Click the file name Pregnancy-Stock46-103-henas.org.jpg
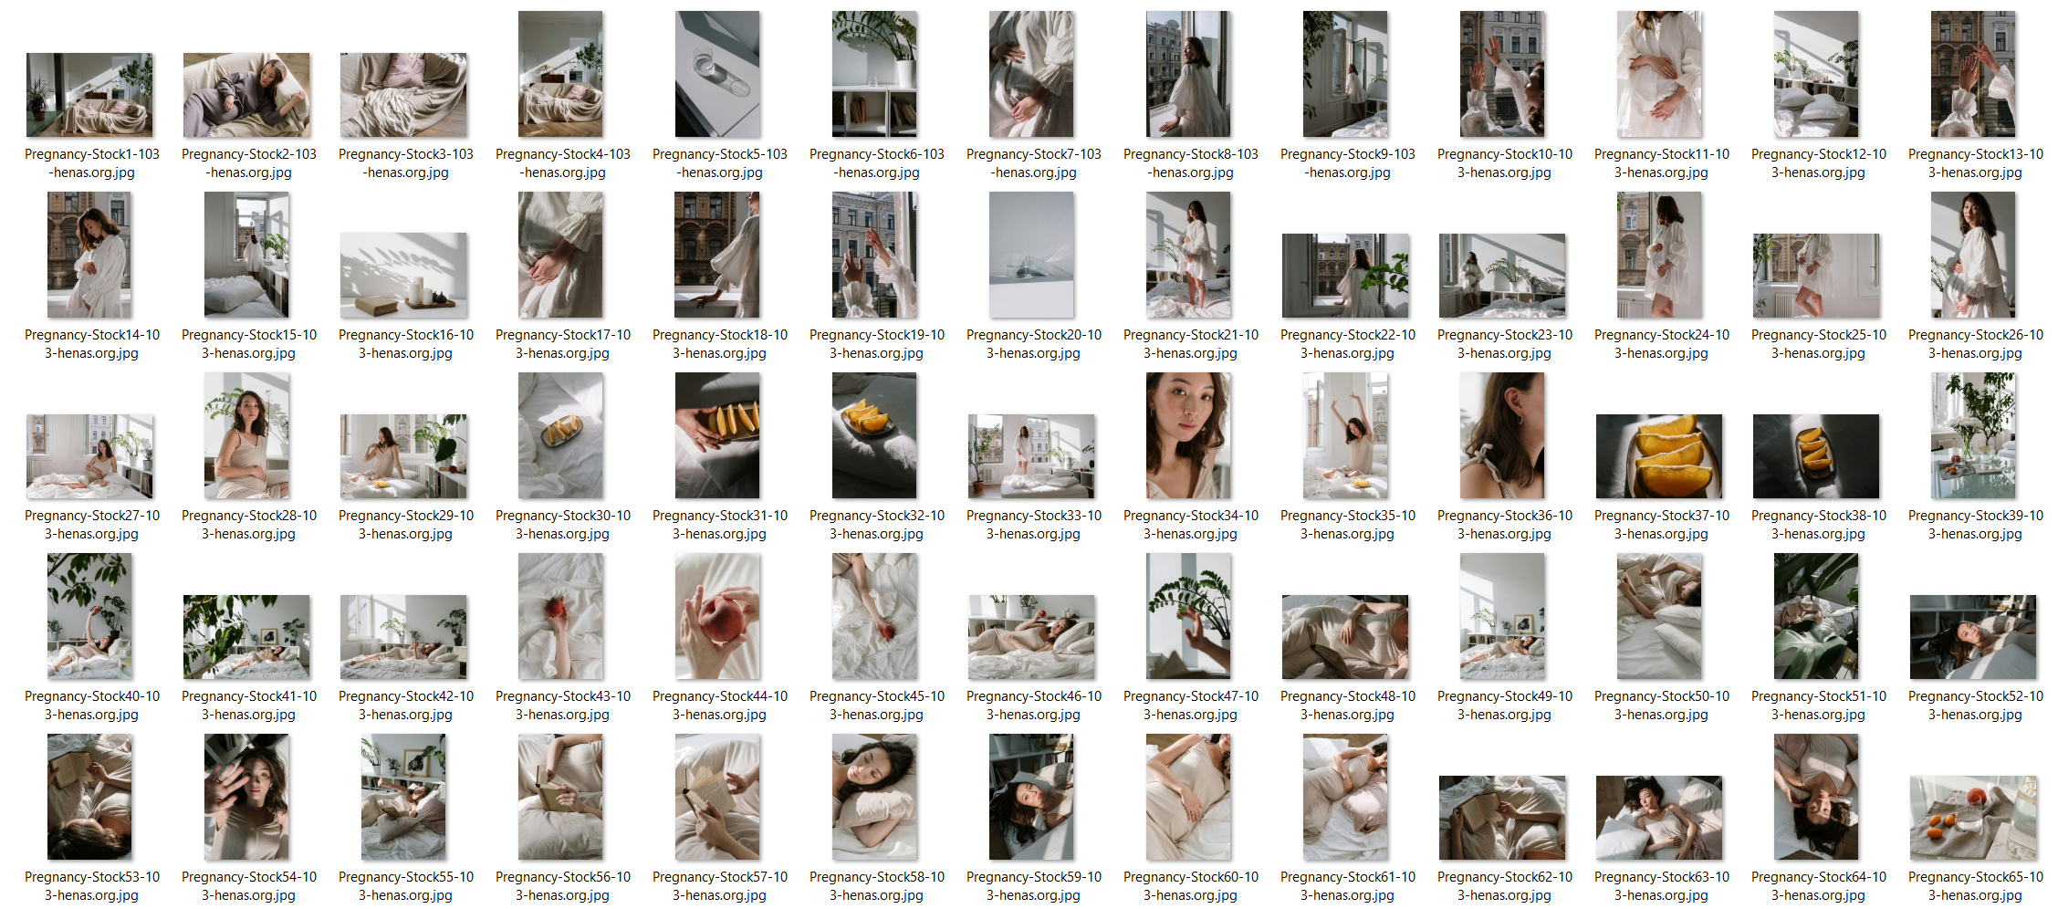Image resolution: width=2058 pixels, height=909 pixels. tap(1034, 705)
